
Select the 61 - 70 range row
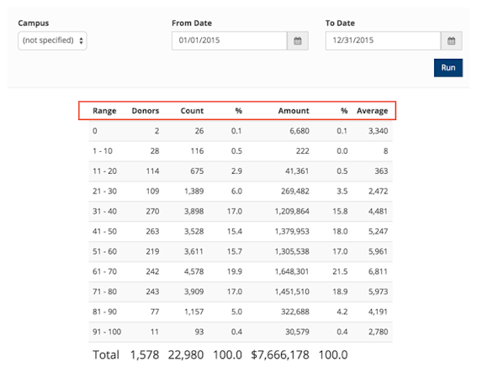pyautogui.click(x=241, y=271)
